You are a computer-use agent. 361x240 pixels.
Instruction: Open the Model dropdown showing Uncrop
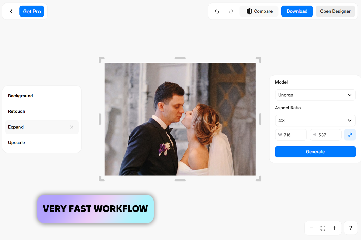coord(315,95)
